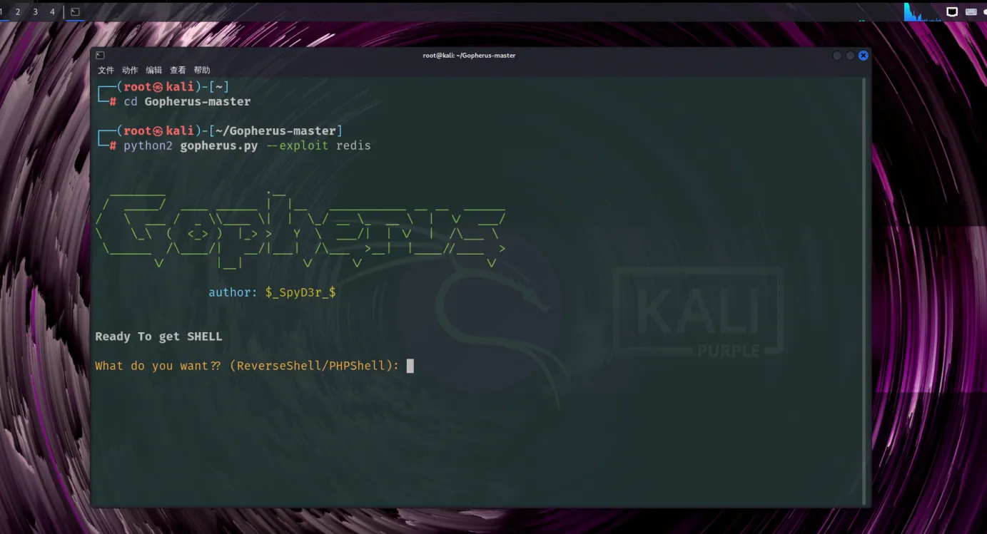Screen dimensions: 987x534
Task: Click the 'author: $_SpyD3r_$' line
Action: (272, 292)
